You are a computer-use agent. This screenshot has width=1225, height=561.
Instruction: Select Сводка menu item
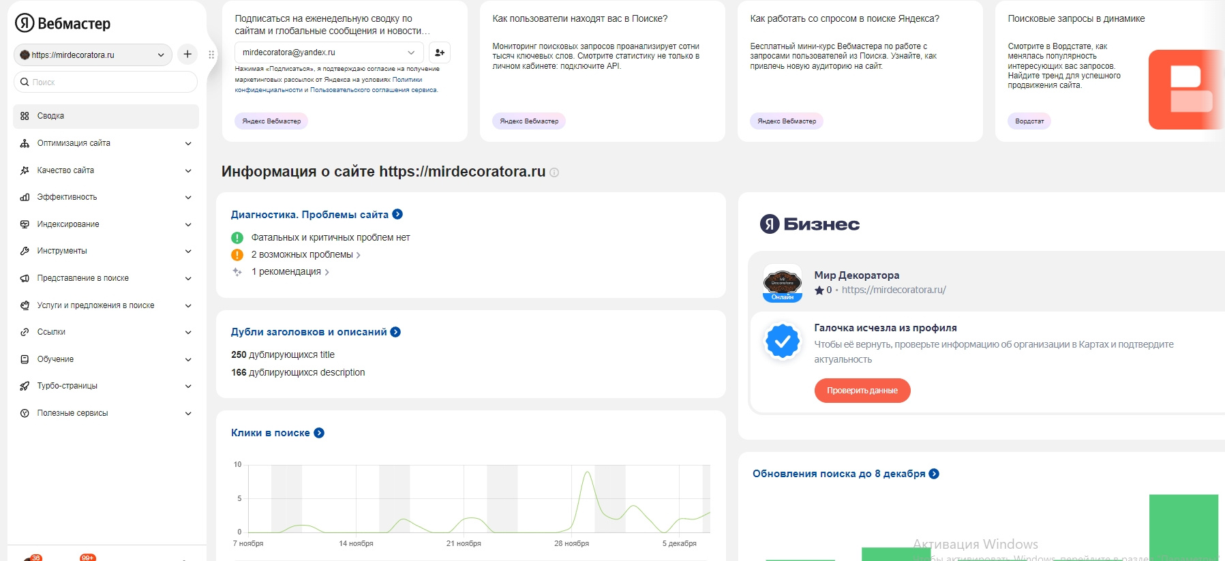pyautogui.click(x=106, y=116)
